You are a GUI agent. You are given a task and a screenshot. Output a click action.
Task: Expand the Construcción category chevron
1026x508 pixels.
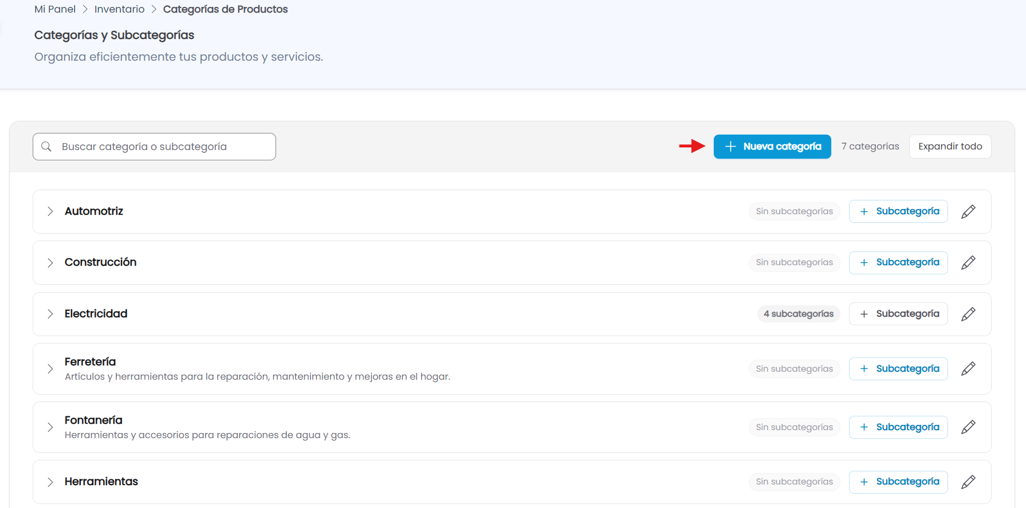pos(50,262)
